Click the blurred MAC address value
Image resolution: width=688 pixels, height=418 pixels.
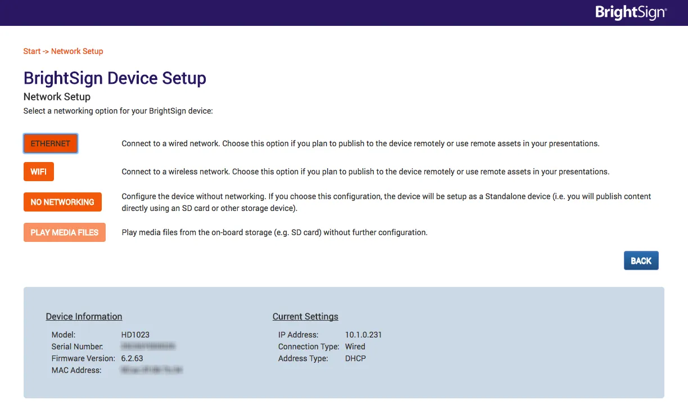[x=152, y=370]
